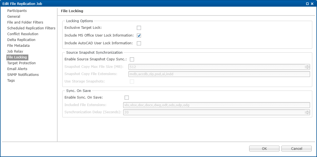Image resolution: width=317 pixels, height=157 pixels.
Task: Open Scheduled Replication Filters page
Action: pos(31,28)
